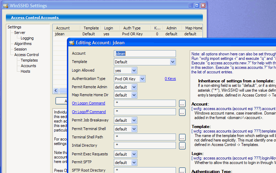This screenshot has width=276, height=173.
Task: Click the Initial Directory text field
Action: click(x=145, y=145)
